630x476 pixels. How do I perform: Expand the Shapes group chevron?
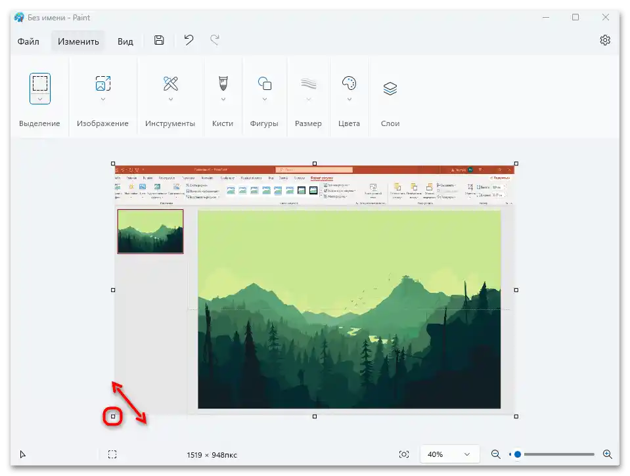click(x=265, y=99)
